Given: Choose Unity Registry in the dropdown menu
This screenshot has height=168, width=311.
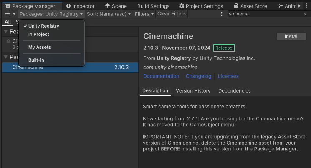Looking at the screenshot, I should click(52, 26).
